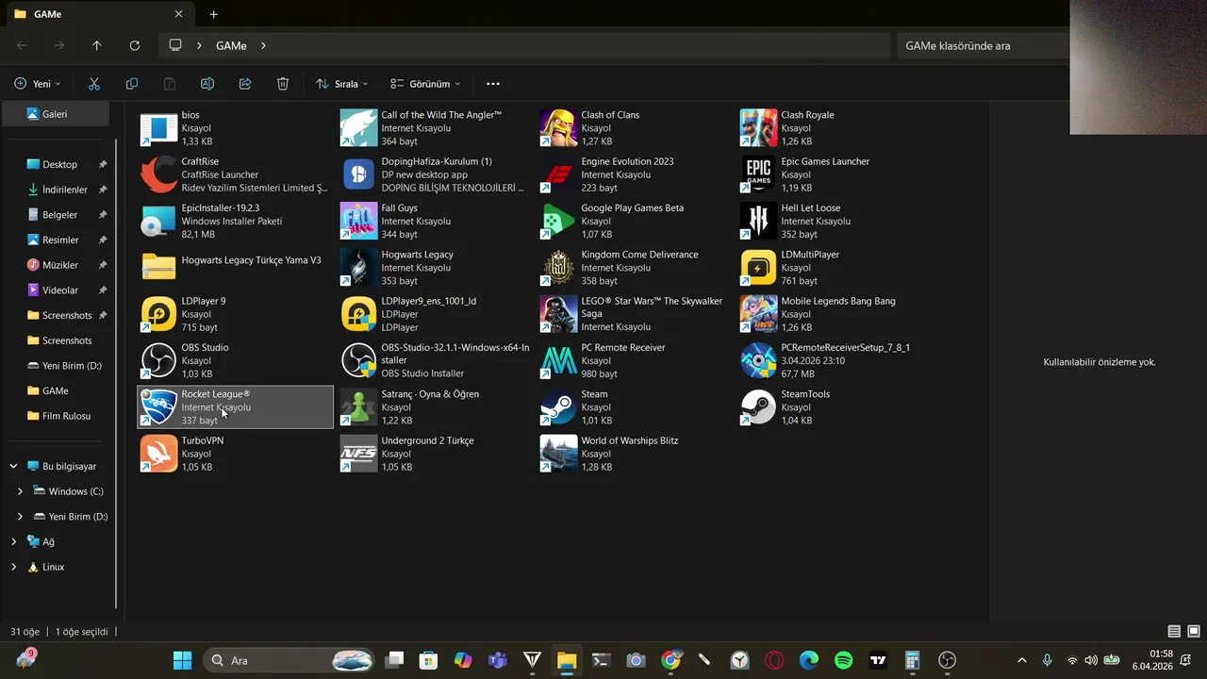Expand the Ağ network node

click(x=13, y=542)
